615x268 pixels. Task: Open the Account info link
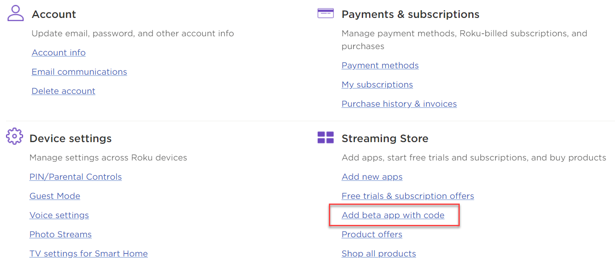coord(59,52)
